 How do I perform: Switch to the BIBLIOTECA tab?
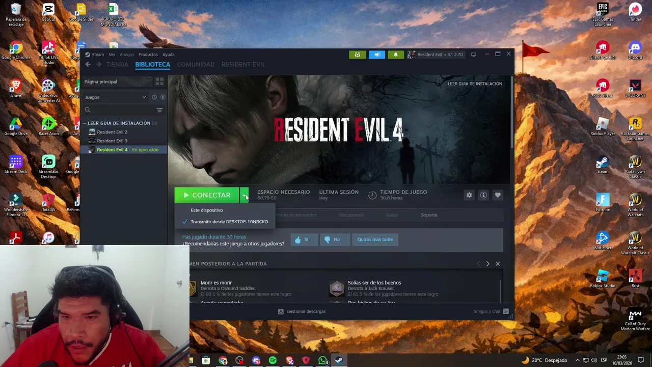tap(152, 64)
